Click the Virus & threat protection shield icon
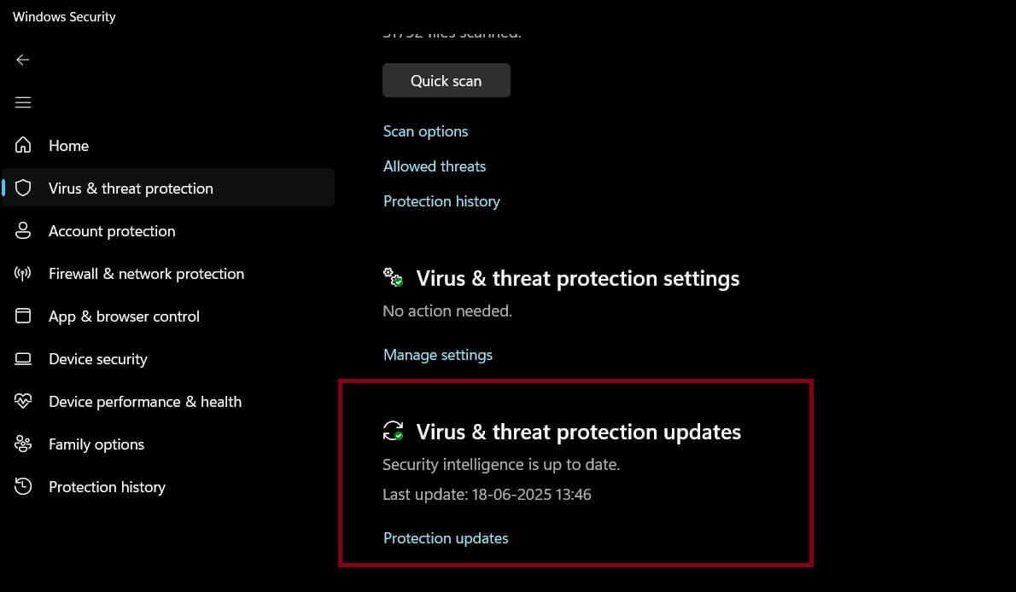1016x592 pixels. pos(22,188)
